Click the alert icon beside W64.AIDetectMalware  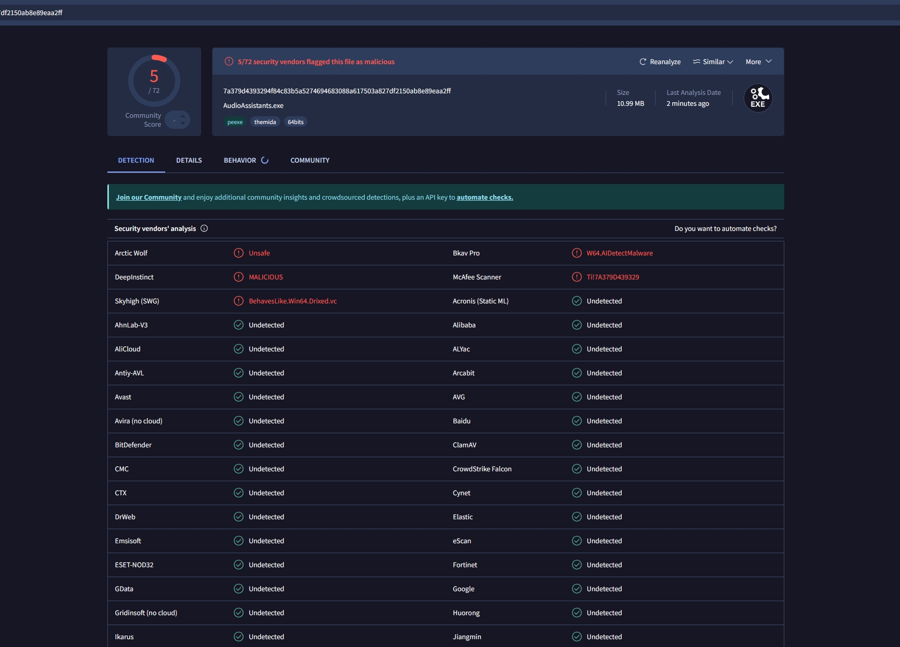coord(576,253)
